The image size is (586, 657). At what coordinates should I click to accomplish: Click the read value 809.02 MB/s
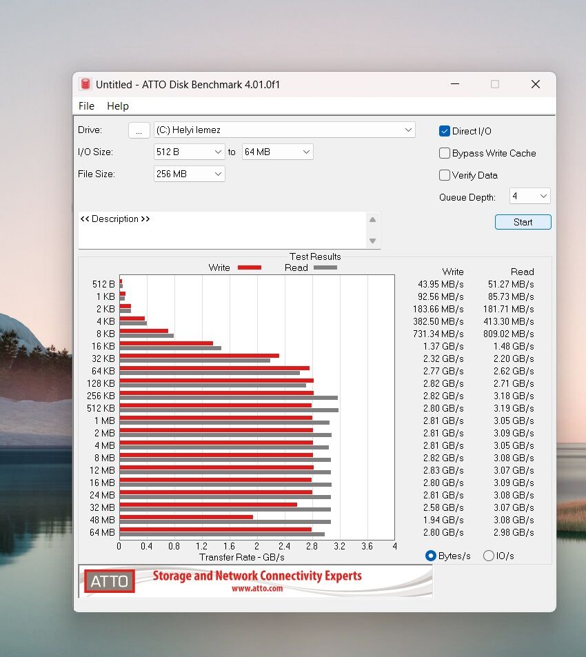click(509, 334)
